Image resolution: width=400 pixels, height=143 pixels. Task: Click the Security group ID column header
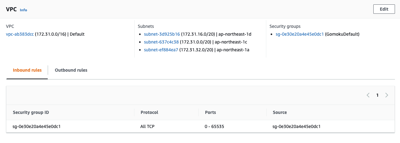(31, 112)
